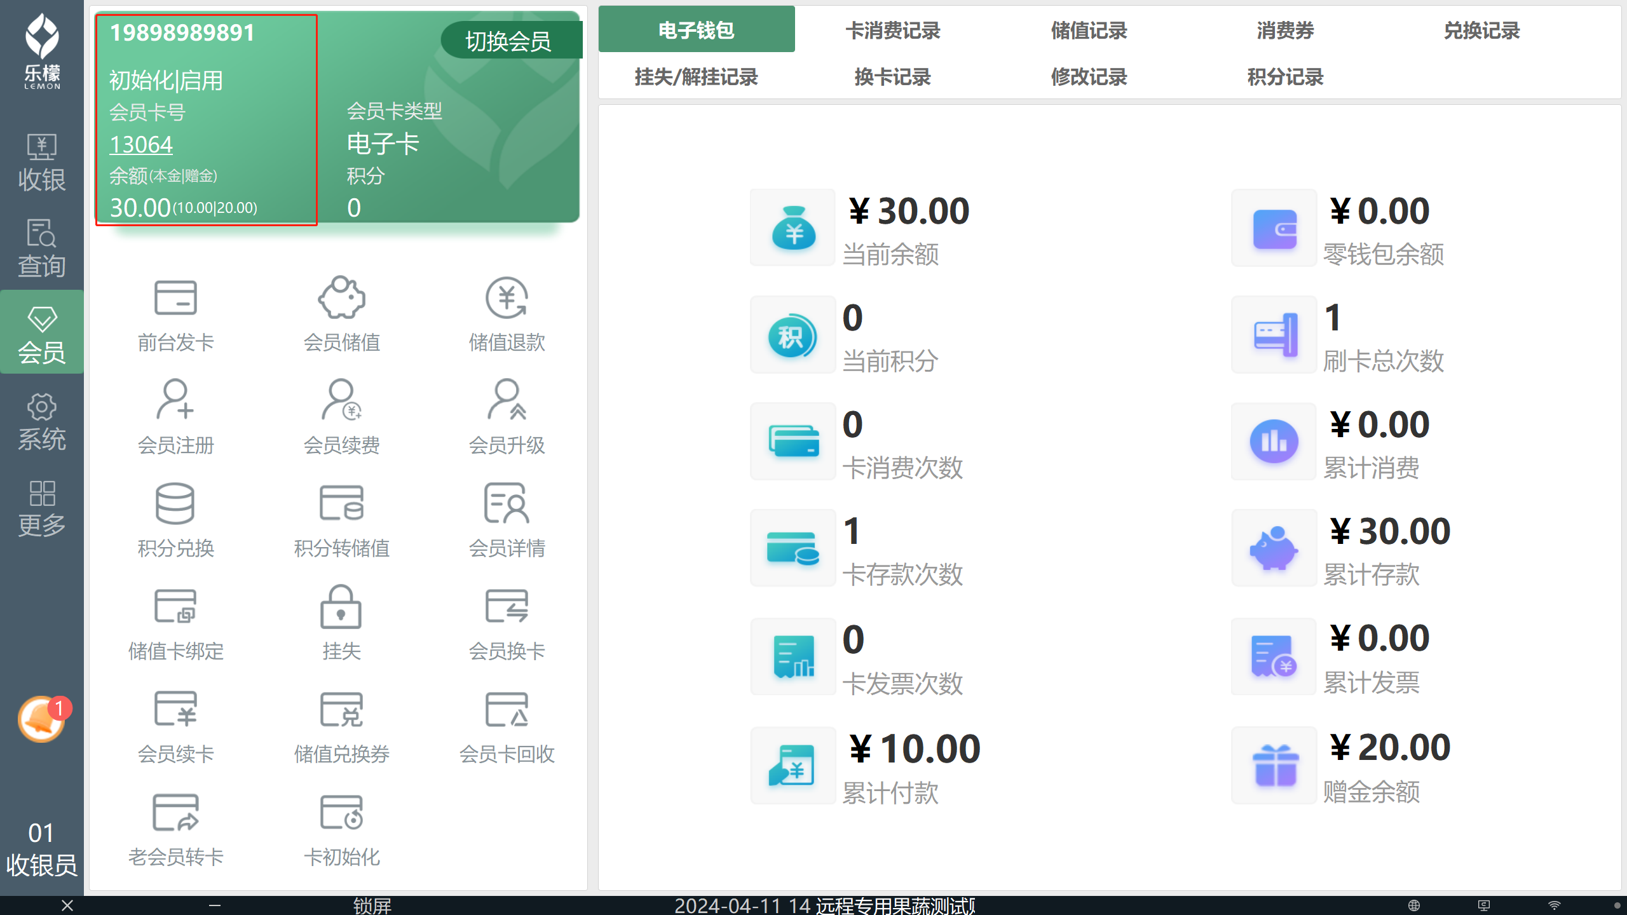Switch to the 换卡记录 tab
The image size is (1627, 915).
pyautogui.click(x=892, y=77)
